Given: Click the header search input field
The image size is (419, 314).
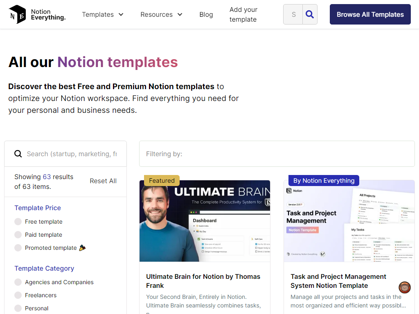Looking at the screenshot, I should click(293, 14).
